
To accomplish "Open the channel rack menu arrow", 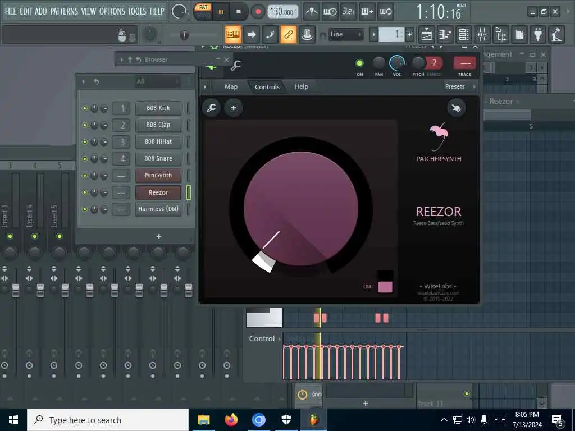I will coord(84,81).
